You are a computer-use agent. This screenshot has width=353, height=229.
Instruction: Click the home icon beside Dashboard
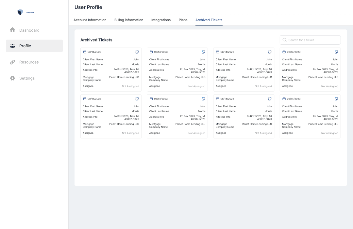tap(12, 30)
